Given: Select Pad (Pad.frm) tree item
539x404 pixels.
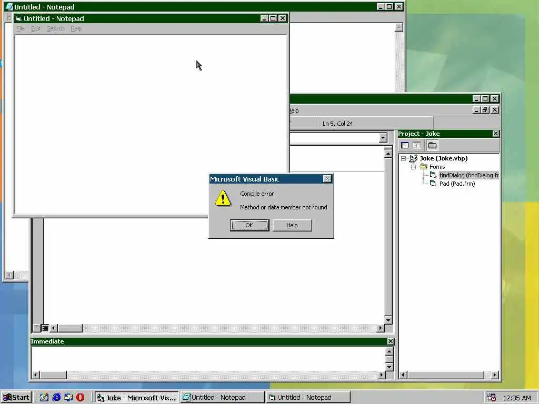Looking at the screenshot, I should (457, 184).
